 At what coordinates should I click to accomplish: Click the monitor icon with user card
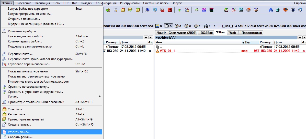tap(155, 10)
